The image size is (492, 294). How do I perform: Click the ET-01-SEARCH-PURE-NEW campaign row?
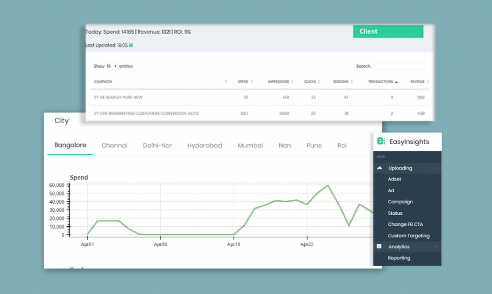click(259, 97)
